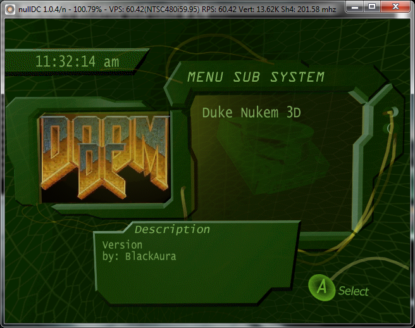Close the nullDC emulator window
The height and width of the screenshot is (328, 415).
pyautogui.click(x=395, y=7)
